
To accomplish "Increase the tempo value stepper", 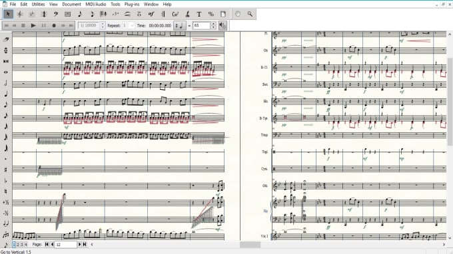I will tap(213, 24).
